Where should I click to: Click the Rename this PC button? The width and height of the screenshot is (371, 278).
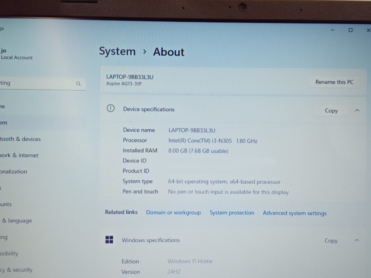(x=334, y=82)
